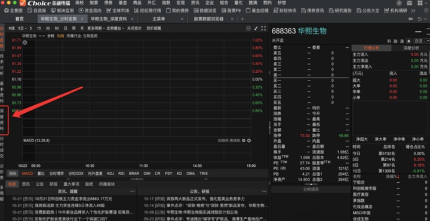Viewport: 430px width, 221px height.
Task: Expand chart to fullscreen icon
Action: click(263, 28)
